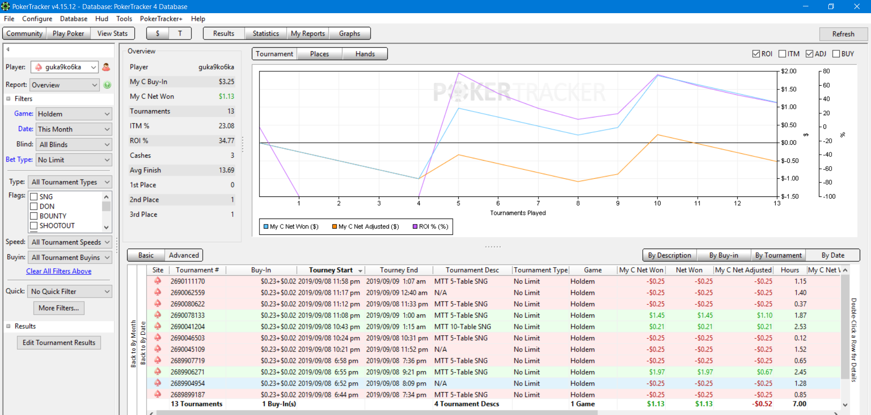Image resolution: width=871 pixels, height=415 pixels.
Task: Click site icon for tournament 2689904954
Action: (x=157, y=383)
